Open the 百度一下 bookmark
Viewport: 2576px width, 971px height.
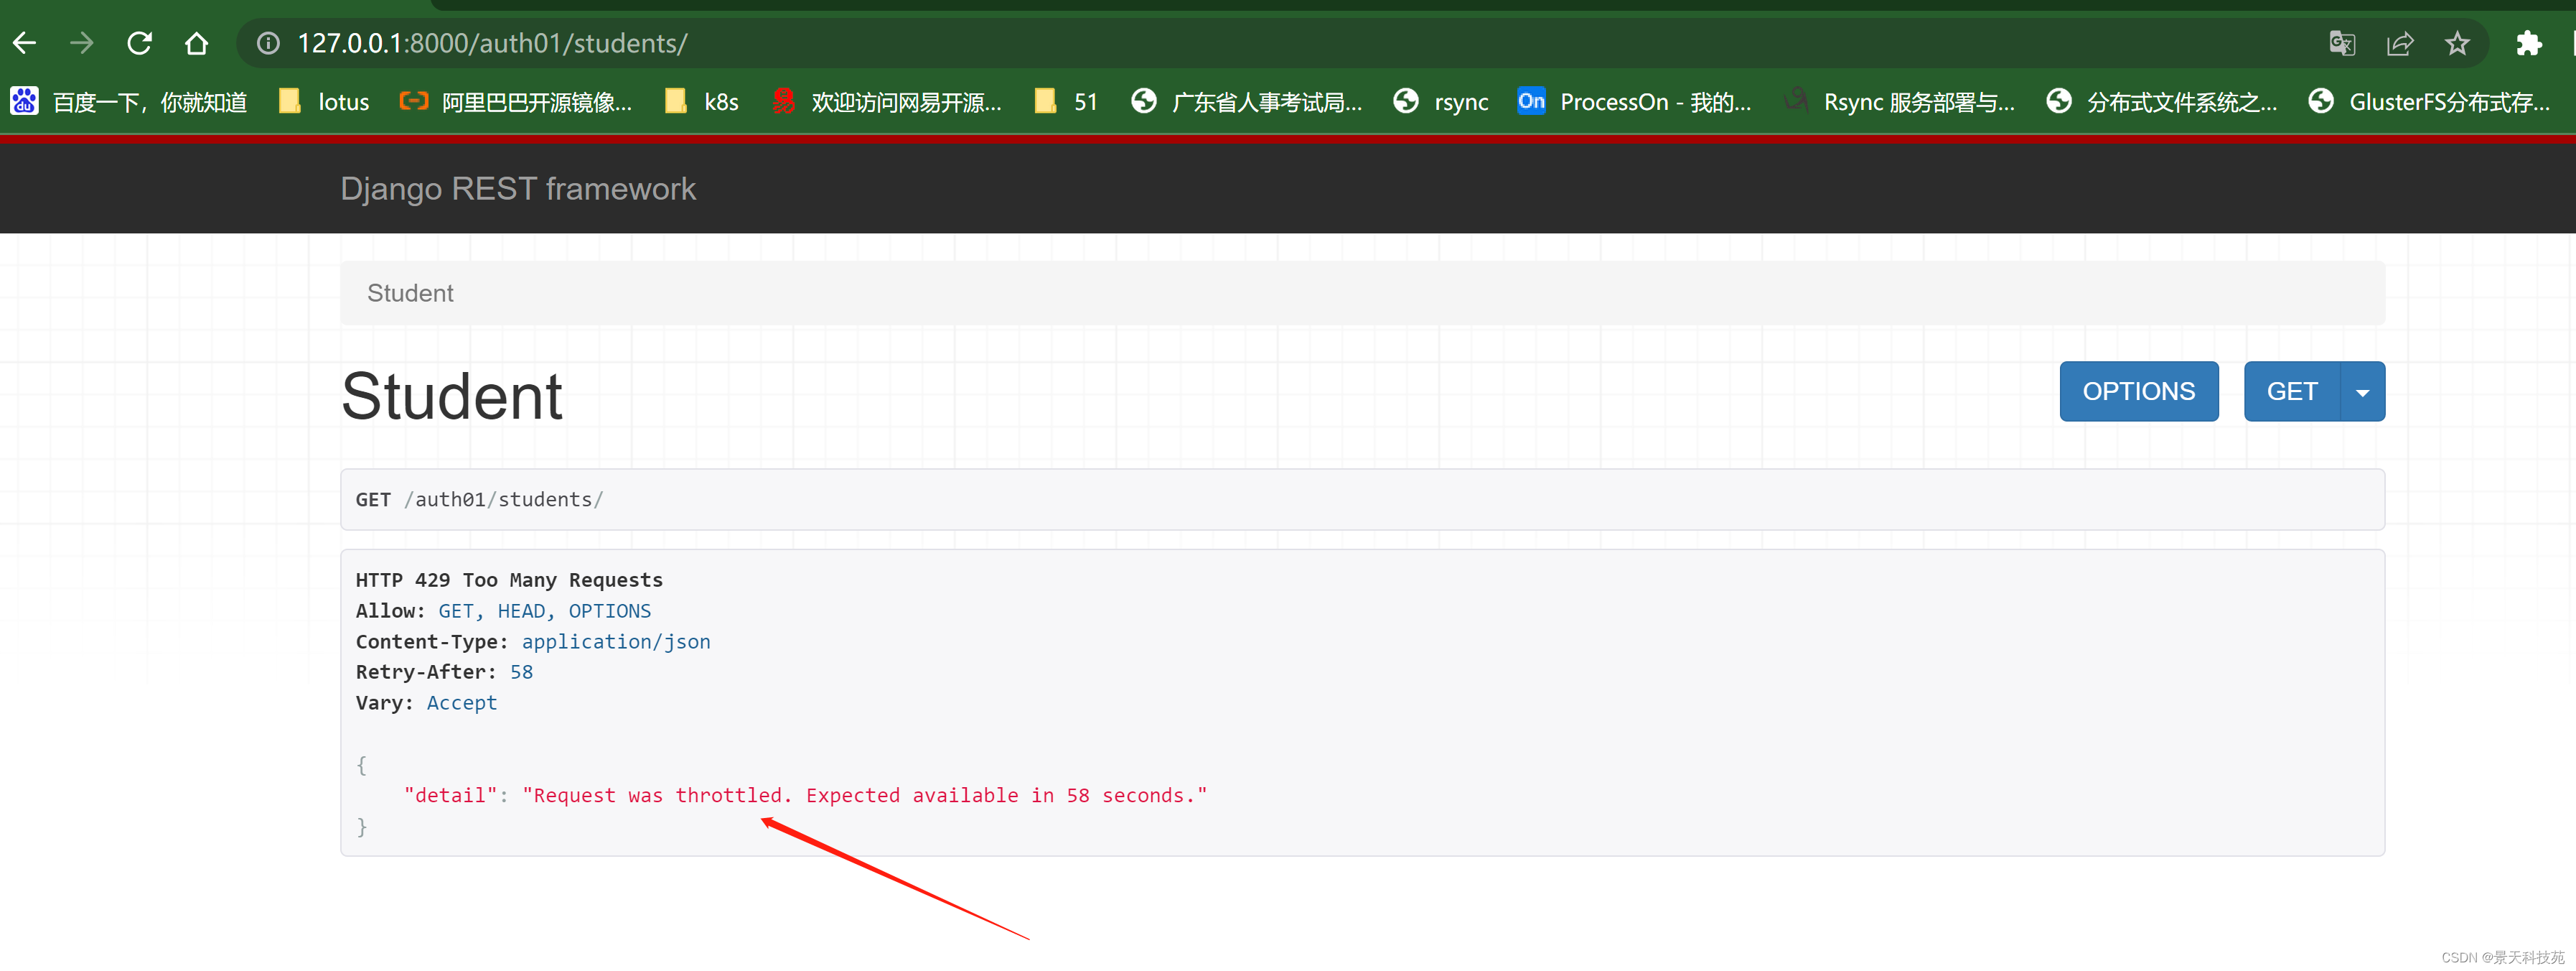128,101
